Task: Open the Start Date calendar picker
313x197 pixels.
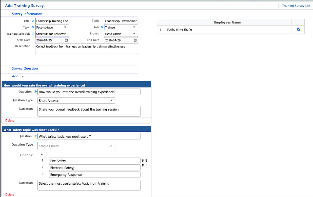Action: coord(66,40)
